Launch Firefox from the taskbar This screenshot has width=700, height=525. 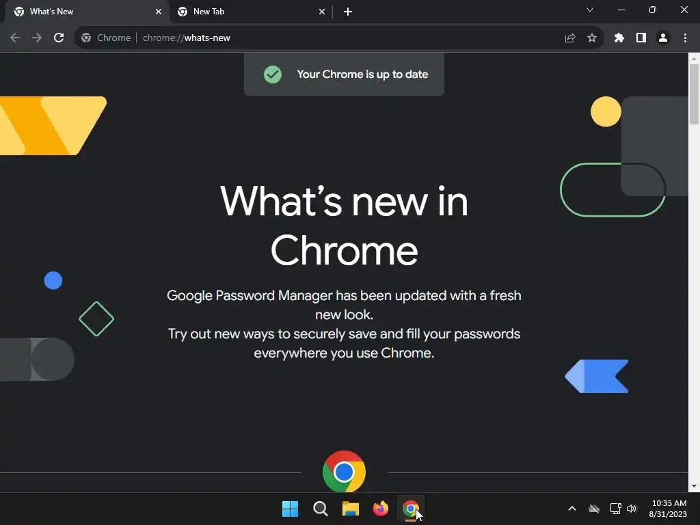click(380, 509)
